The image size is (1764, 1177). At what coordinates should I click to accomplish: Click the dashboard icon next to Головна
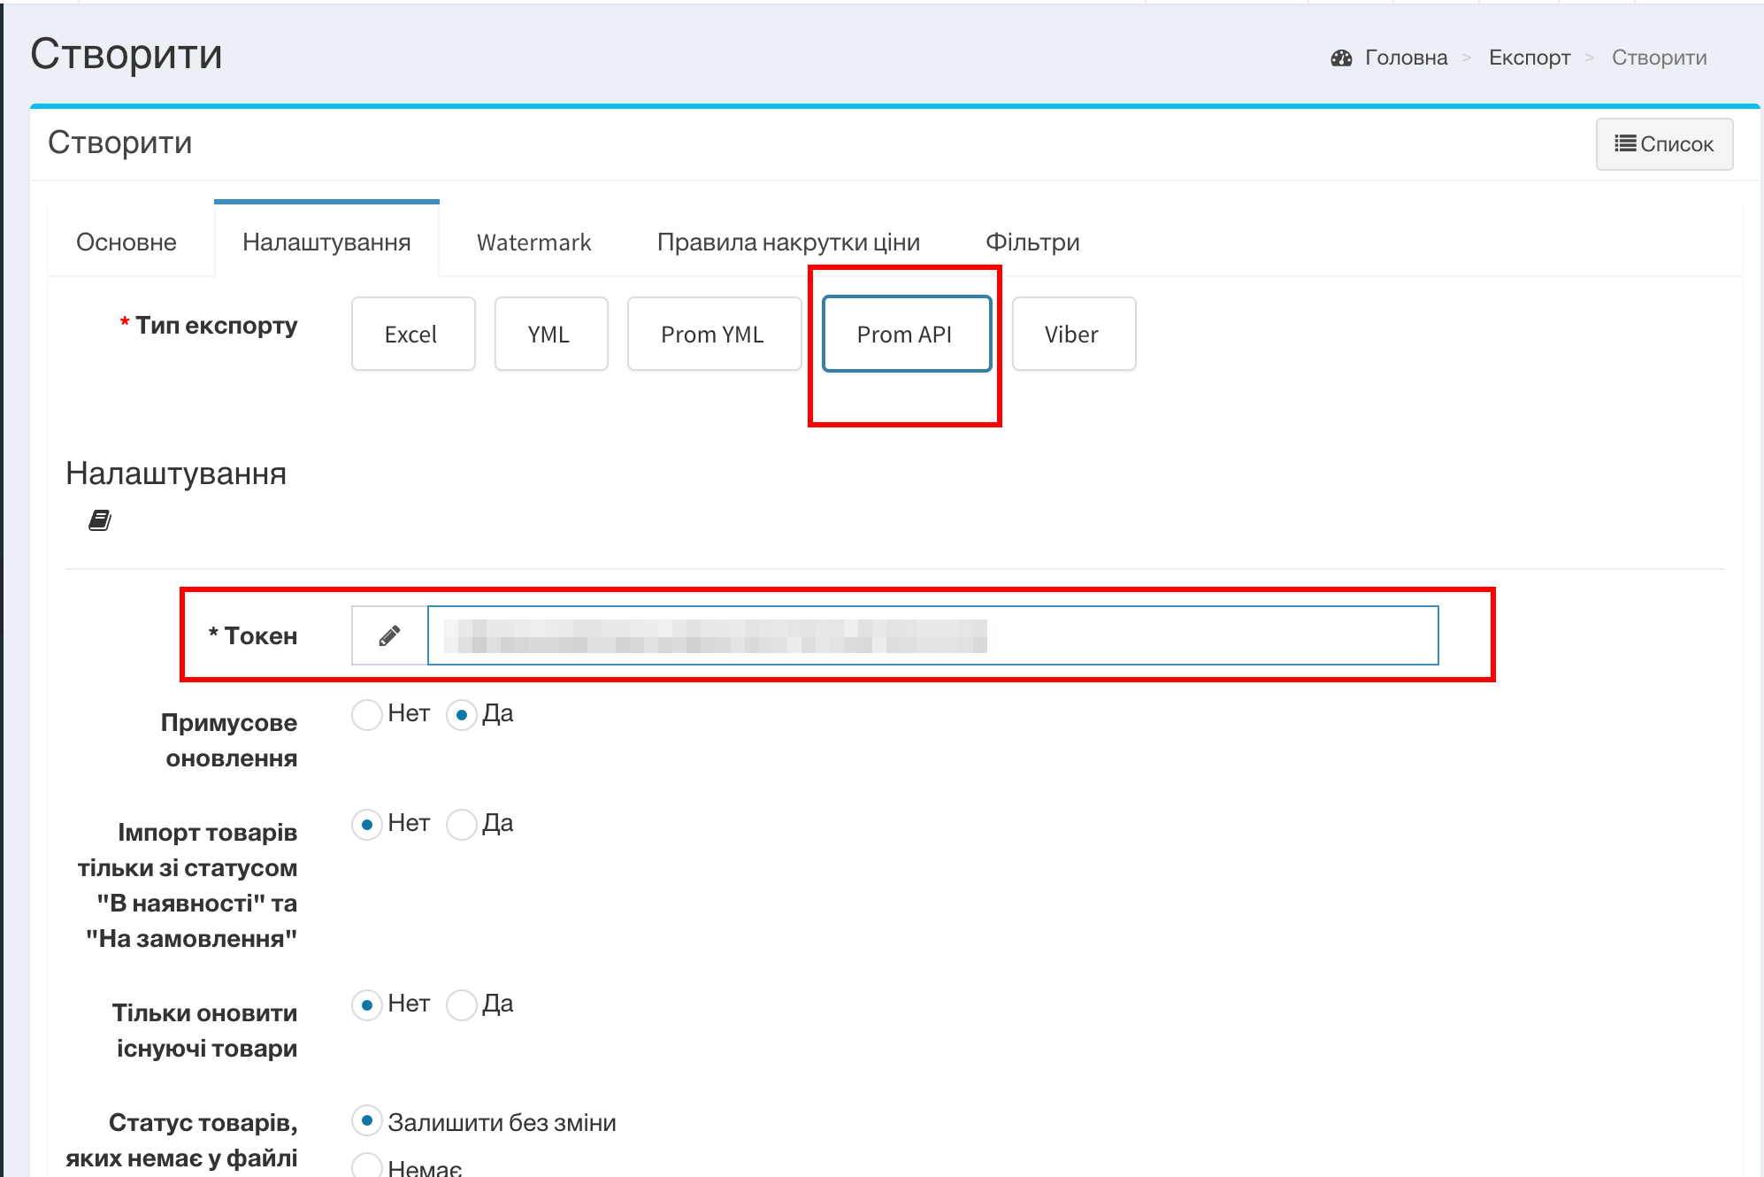pyautogui.click(x=1341, y=58)
